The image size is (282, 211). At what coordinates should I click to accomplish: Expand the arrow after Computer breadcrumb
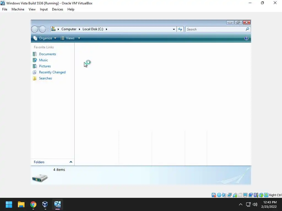tap(80, 29)
